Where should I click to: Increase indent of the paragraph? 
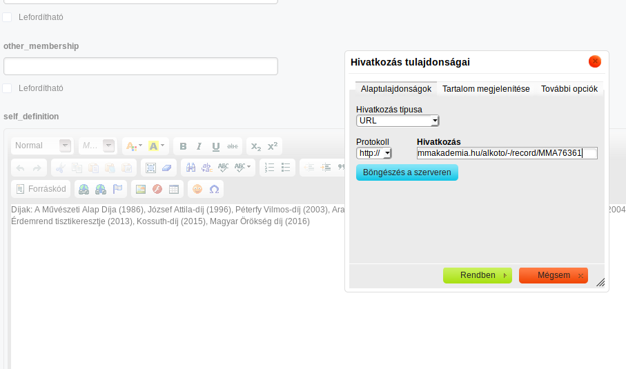(326, 168)
